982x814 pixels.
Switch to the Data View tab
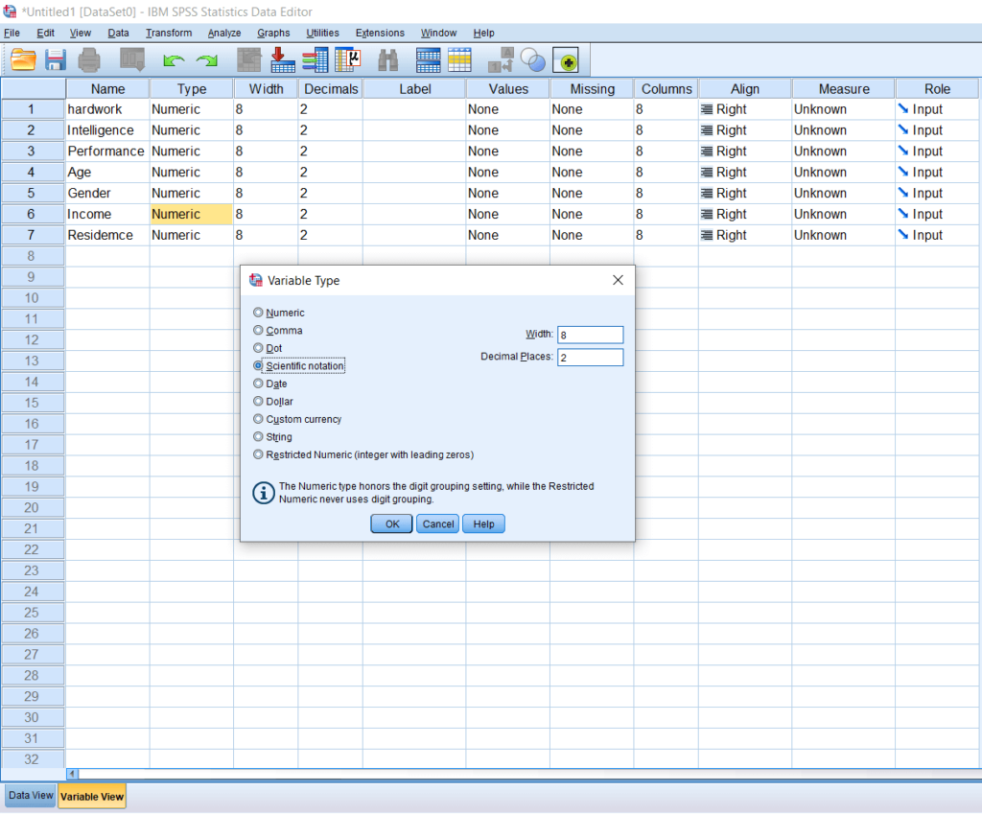pos(30,795)
